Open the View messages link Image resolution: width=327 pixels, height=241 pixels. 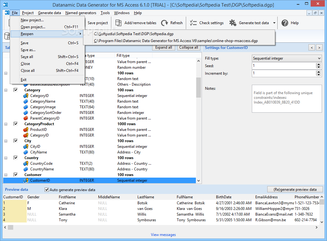(x=163, y=235)
